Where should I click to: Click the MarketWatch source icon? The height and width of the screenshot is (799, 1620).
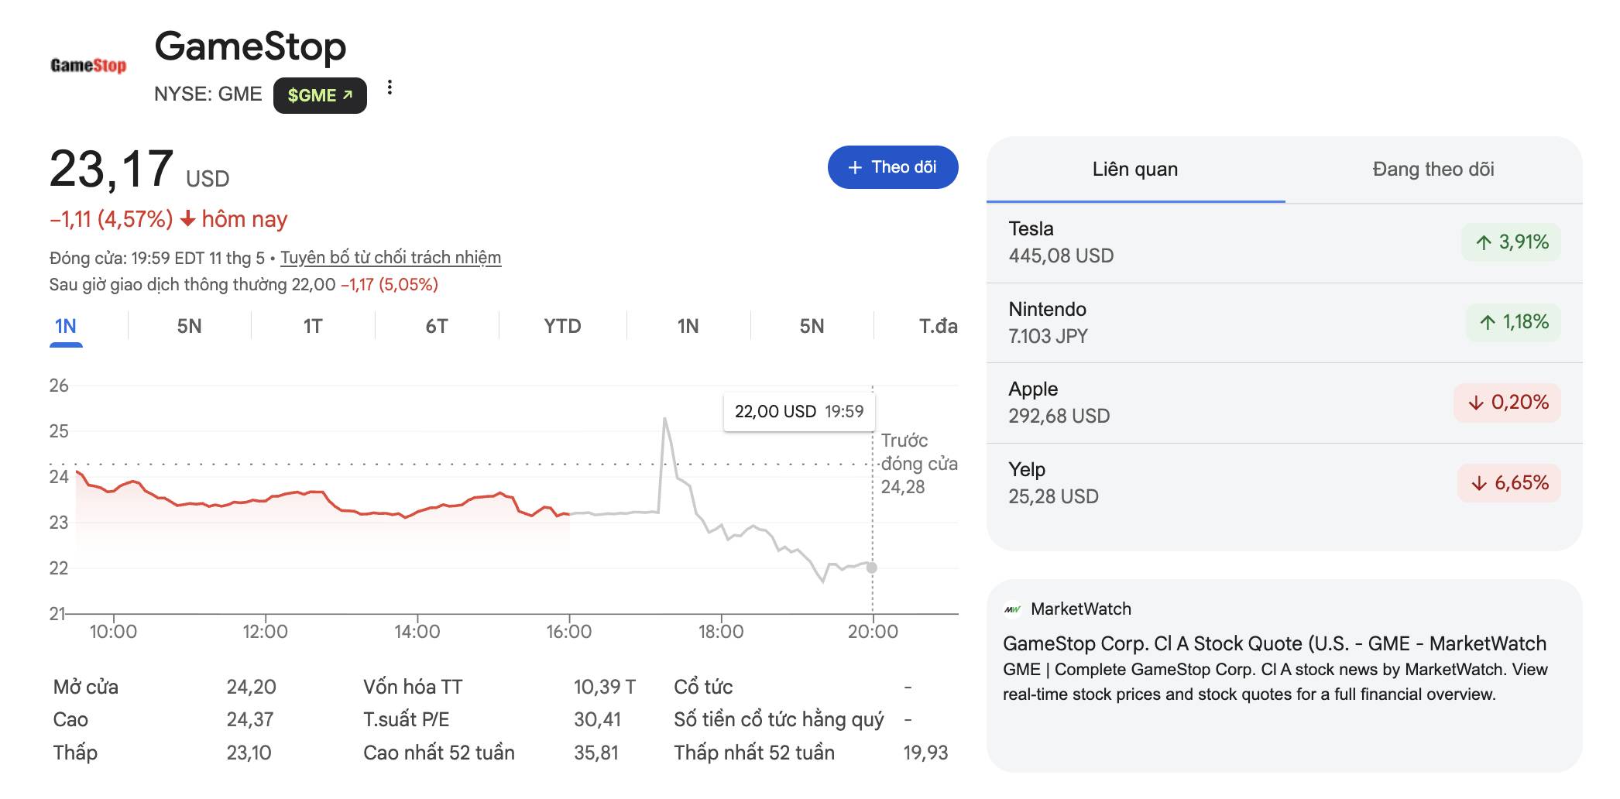click(x=1012, y=609)
